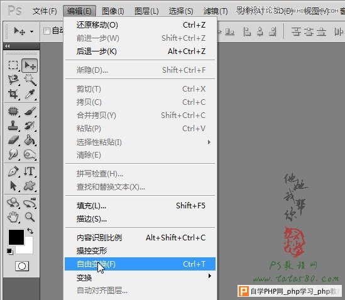Select the Custom Shape tool
Viewport: 345px width, 300px height.
30,186
